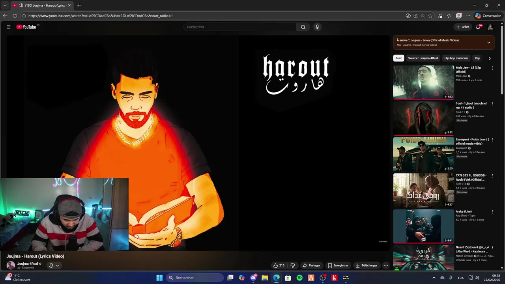Viewport: 505px width, 284px height.
Task: Dislike the video
Action: click(293, 265)
